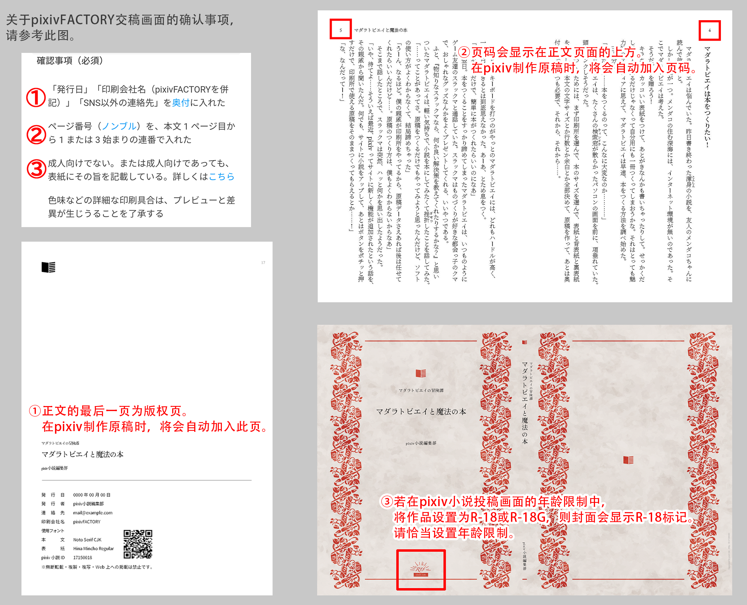This screenshot has width=747, height=605.
Task: Click the small book icon on spine top
Action: [x=524, y=342]
